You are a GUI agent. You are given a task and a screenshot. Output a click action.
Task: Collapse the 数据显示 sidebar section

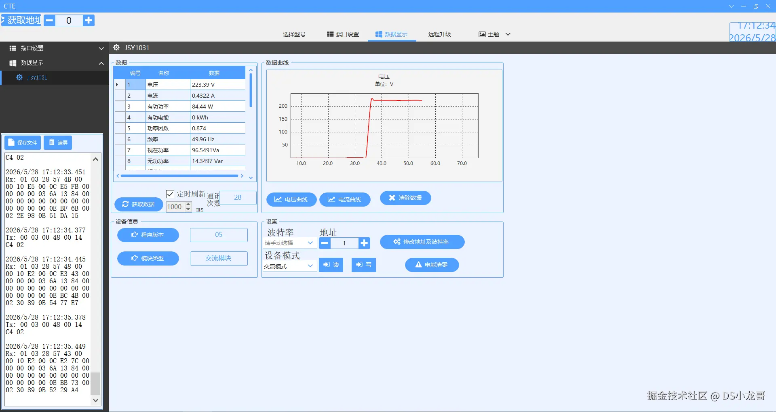click(55, 63)
